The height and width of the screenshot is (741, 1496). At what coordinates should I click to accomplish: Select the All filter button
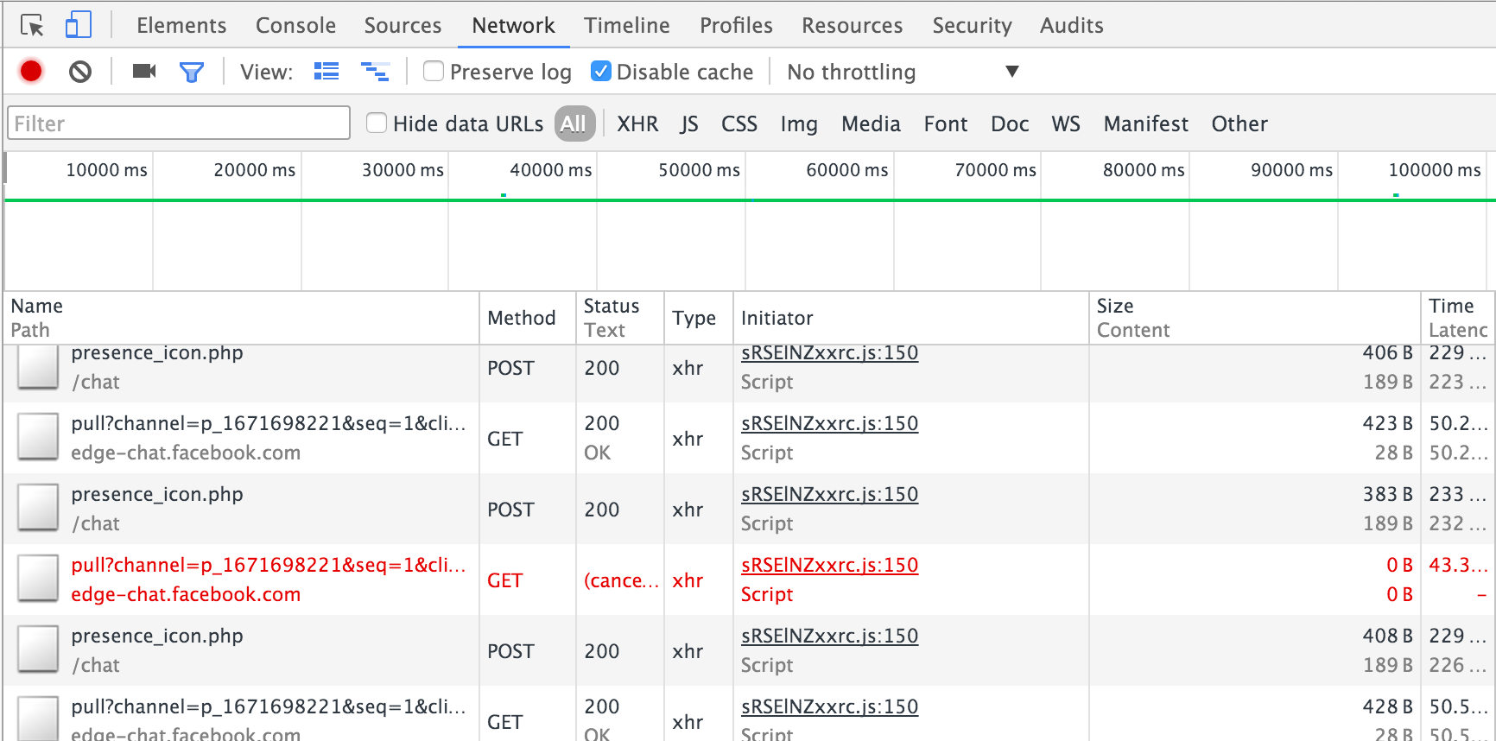[x=574, y=123]
